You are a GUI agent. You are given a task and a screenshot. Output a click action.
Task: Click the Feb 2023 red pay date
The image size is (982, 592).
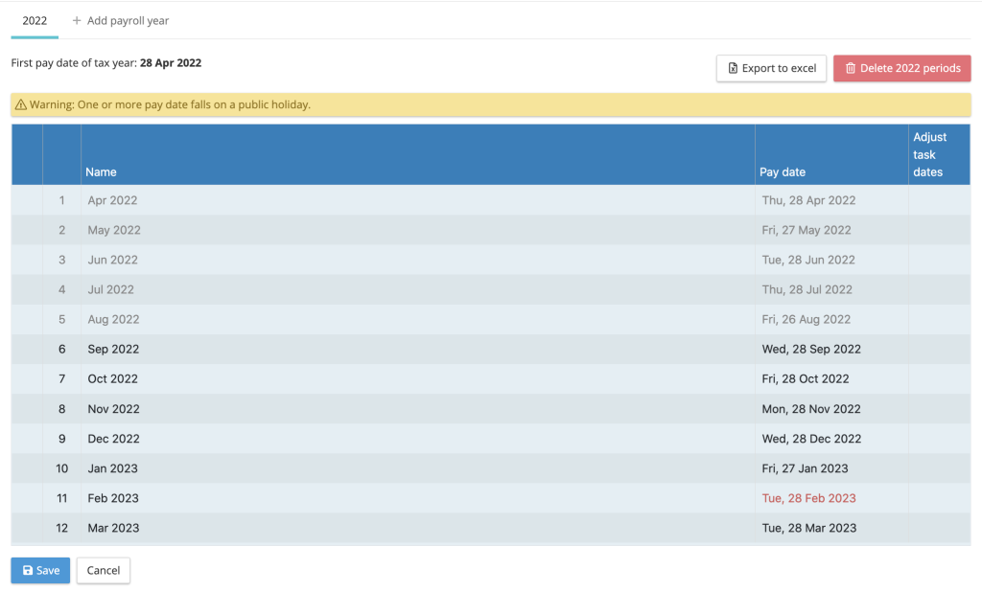tap(808, 498)
